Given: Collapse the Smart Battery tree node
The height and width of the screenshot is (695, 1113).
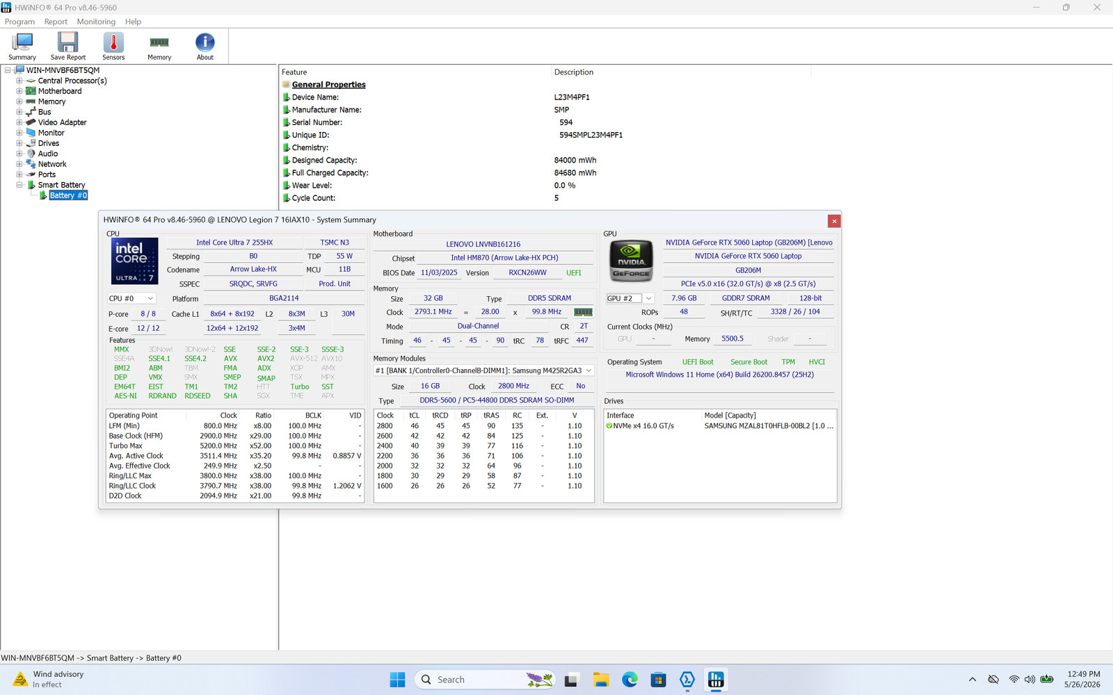Looking at the screenshot, I should (x=19, y=185).
